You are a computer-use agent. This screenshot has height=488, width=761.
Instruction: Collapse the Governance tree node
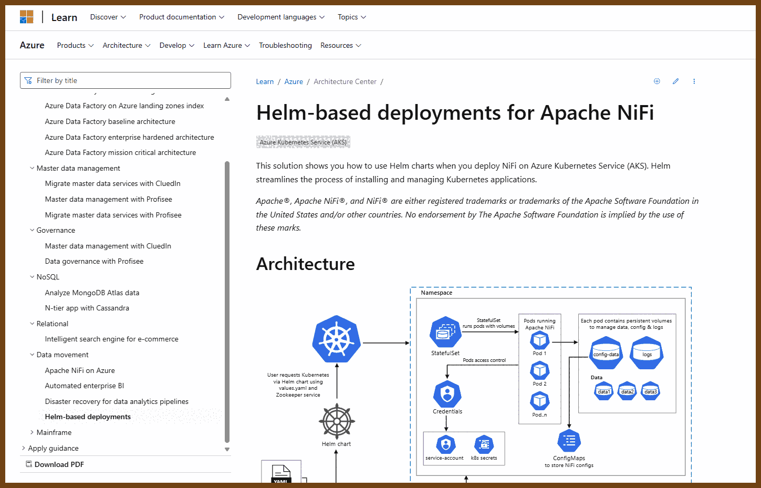(x=32, y=230)
